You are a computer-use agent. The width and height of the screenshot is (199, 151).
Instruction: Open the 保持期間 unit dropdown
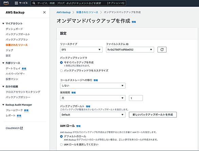93,98
